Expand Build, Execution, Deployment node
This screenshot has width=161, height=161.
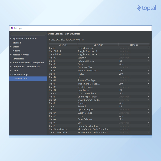coord(11,63)
